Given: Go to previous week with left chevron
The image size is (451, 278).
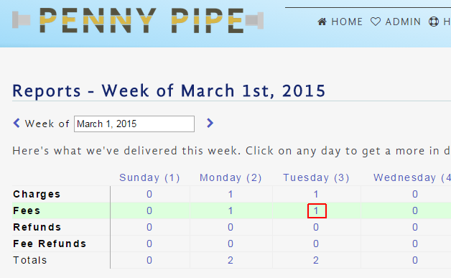Looking at the screenshot, I should click(17, 123).
